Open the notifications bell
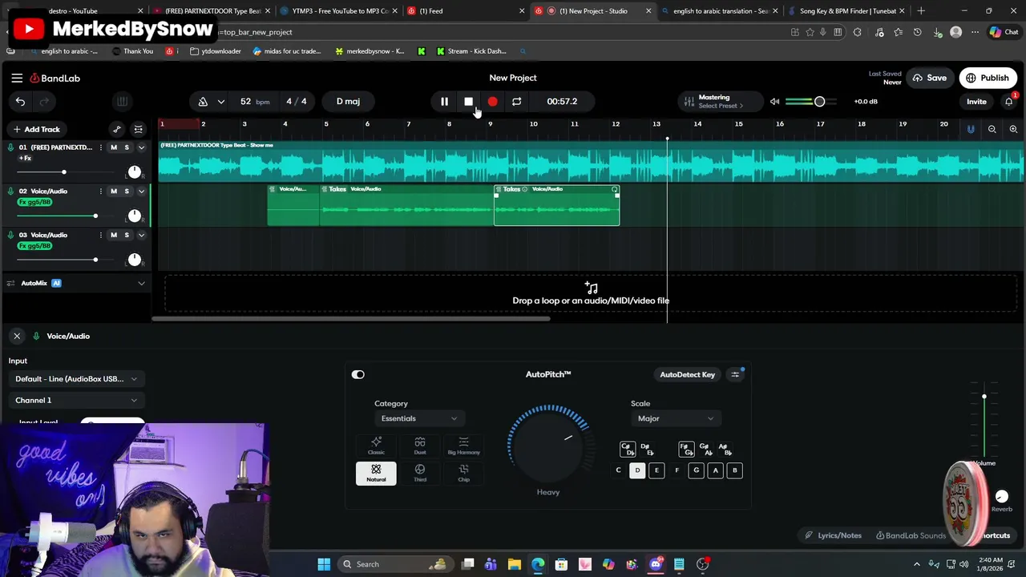The height and width of the screenshot is (577, 1026). click(x=1008, y=102)
